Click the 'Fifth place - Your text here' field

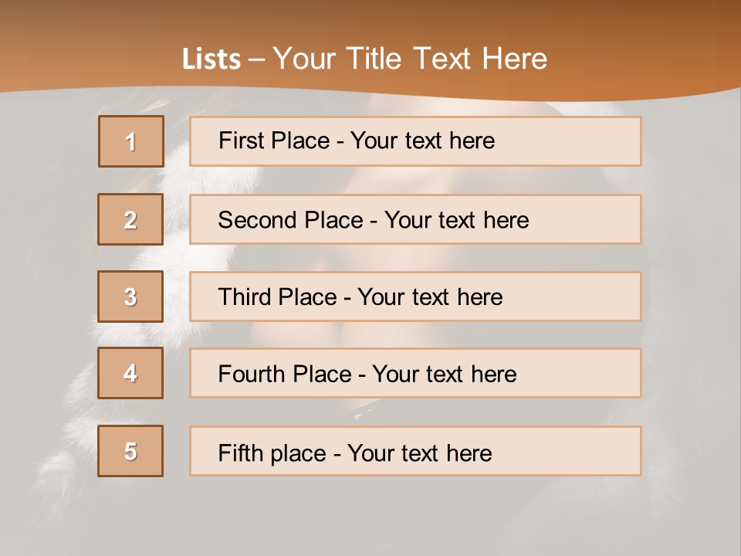click(x=415, y=451)
